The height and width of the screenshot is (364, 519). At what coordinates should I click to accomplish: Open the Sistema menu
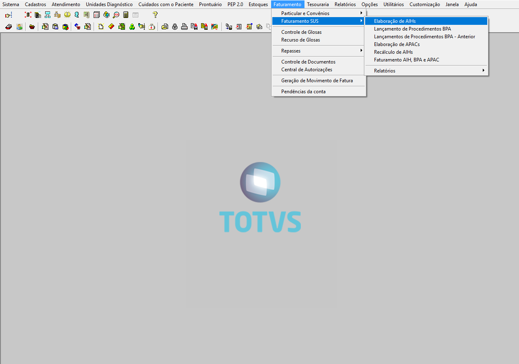pos(11,4)
